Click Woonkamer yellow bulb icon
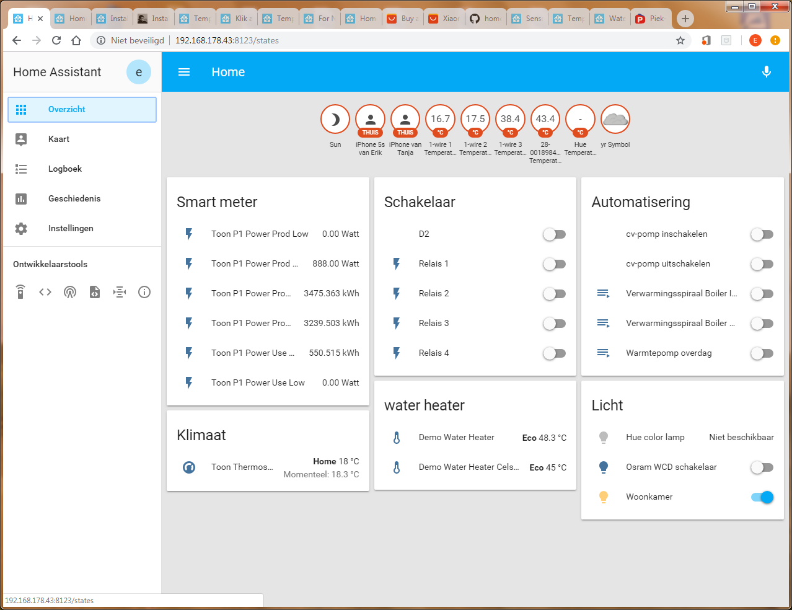This screenshot has width=792, height=610. coord(604,497)
